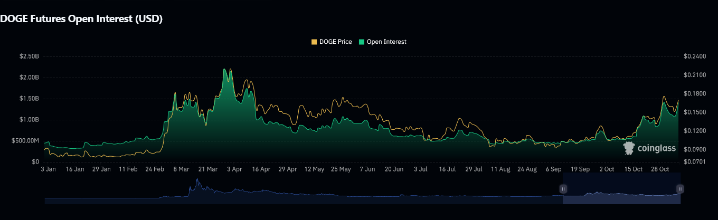The image size is (718, 220).
Task: Click the 3 Apr date label
Action: [x=234, y=169]
